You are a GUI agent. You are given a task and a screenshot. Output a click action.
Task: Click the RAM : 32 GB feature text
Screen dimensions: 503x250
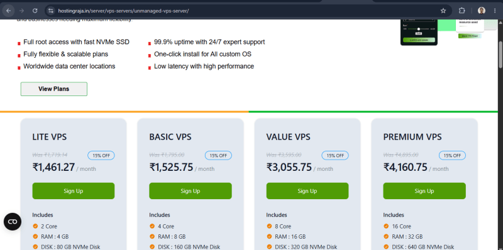pos(407,237)
